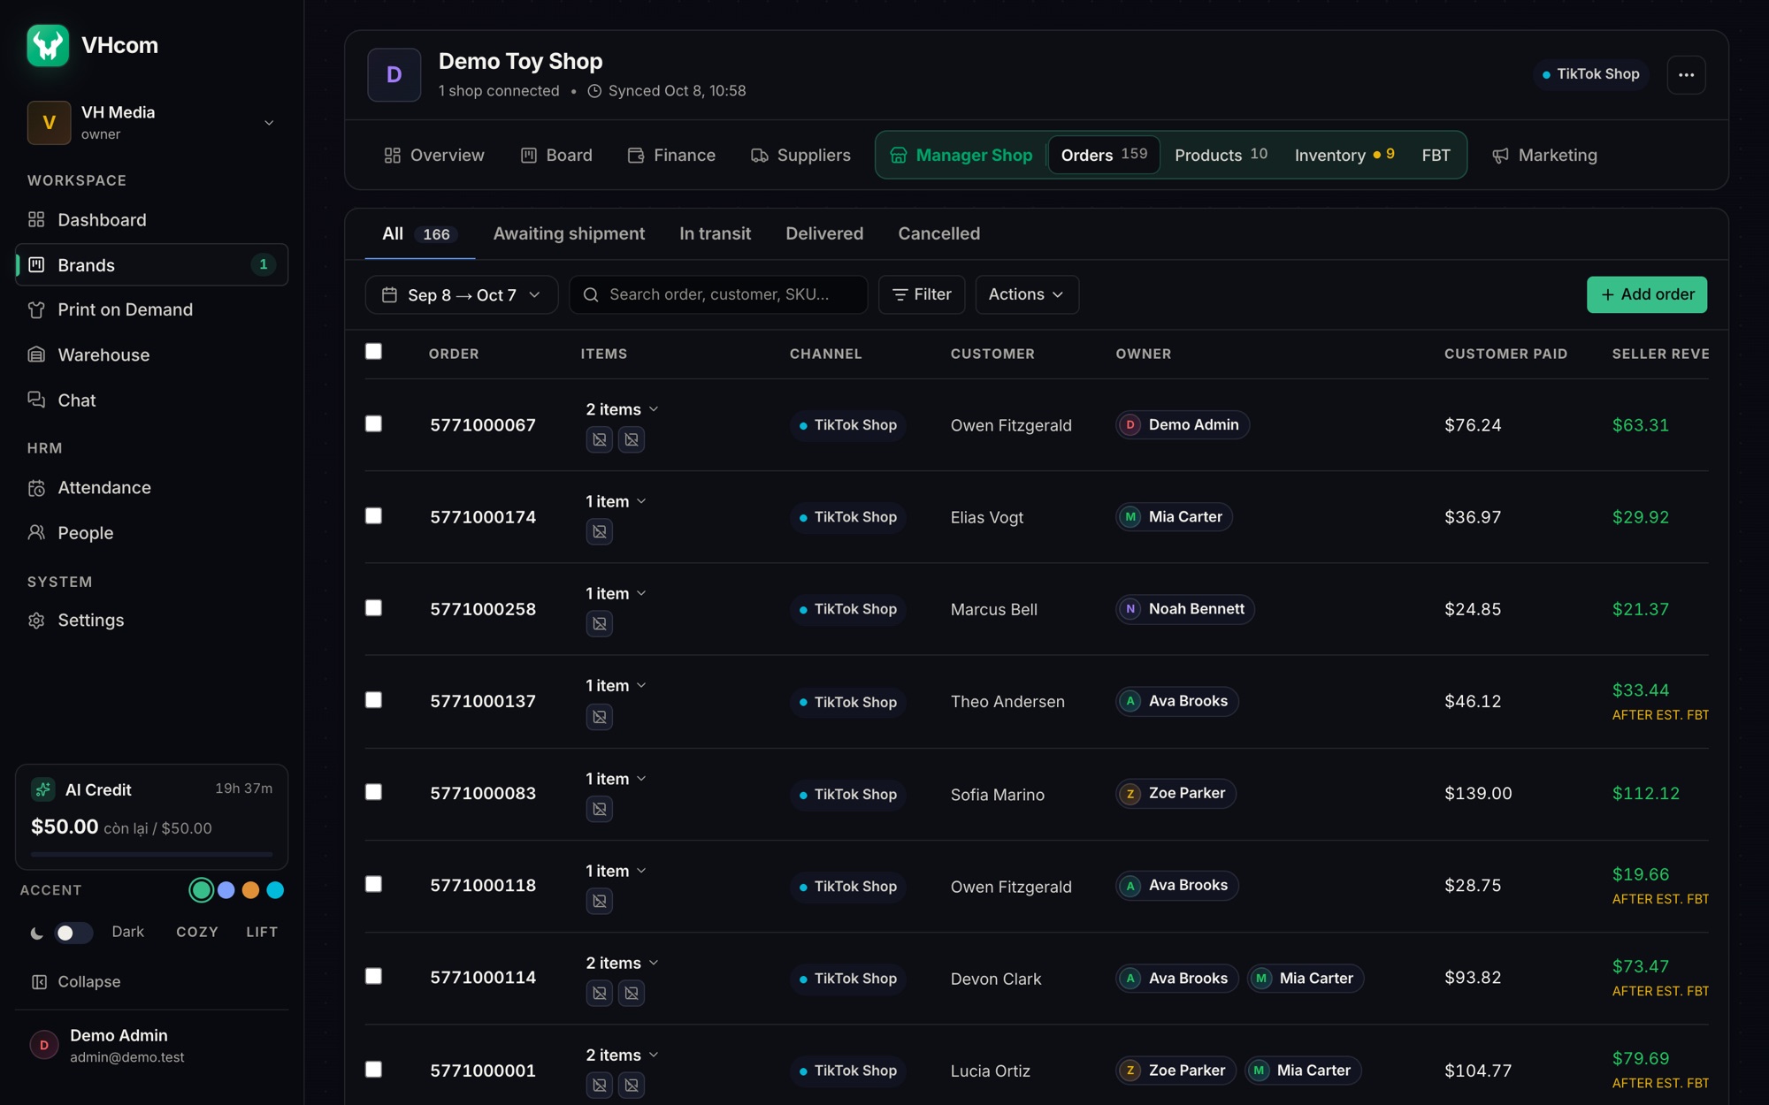Pick the cyan accent color
This screenshot has width=1769, height=1105.
275,890
